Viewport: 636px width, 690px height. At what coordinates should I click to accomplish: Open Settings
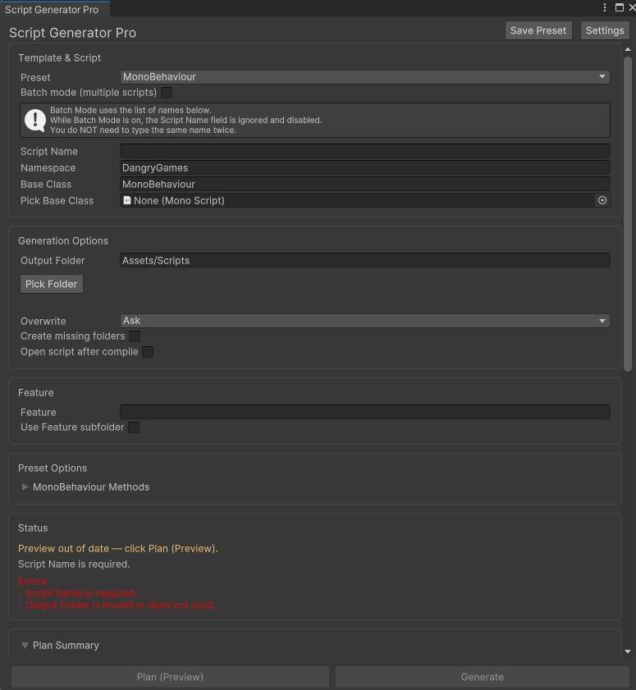[x=605, y=30]
